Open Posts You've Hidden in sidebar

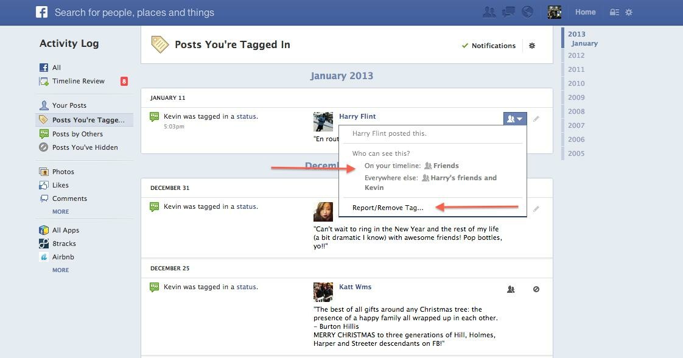84,147
